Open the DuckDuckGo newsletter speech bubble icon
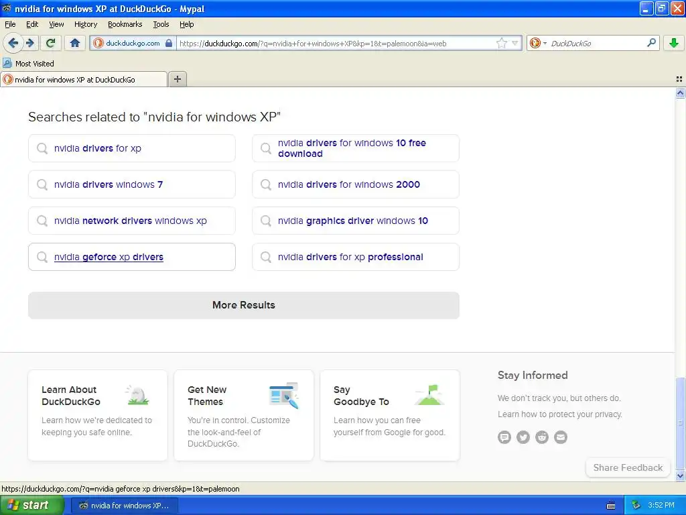This screenshot has height=515, width=686. [x=504, y=437]
